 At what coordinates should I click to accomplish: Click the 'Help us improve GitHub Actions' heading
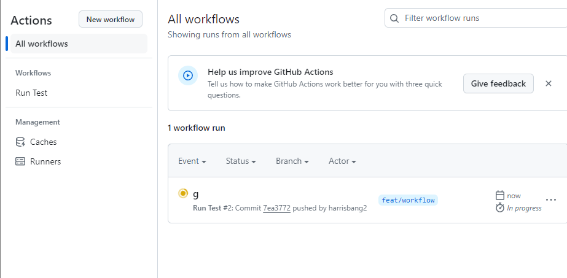pyautogui.click(x=270, y=72)
